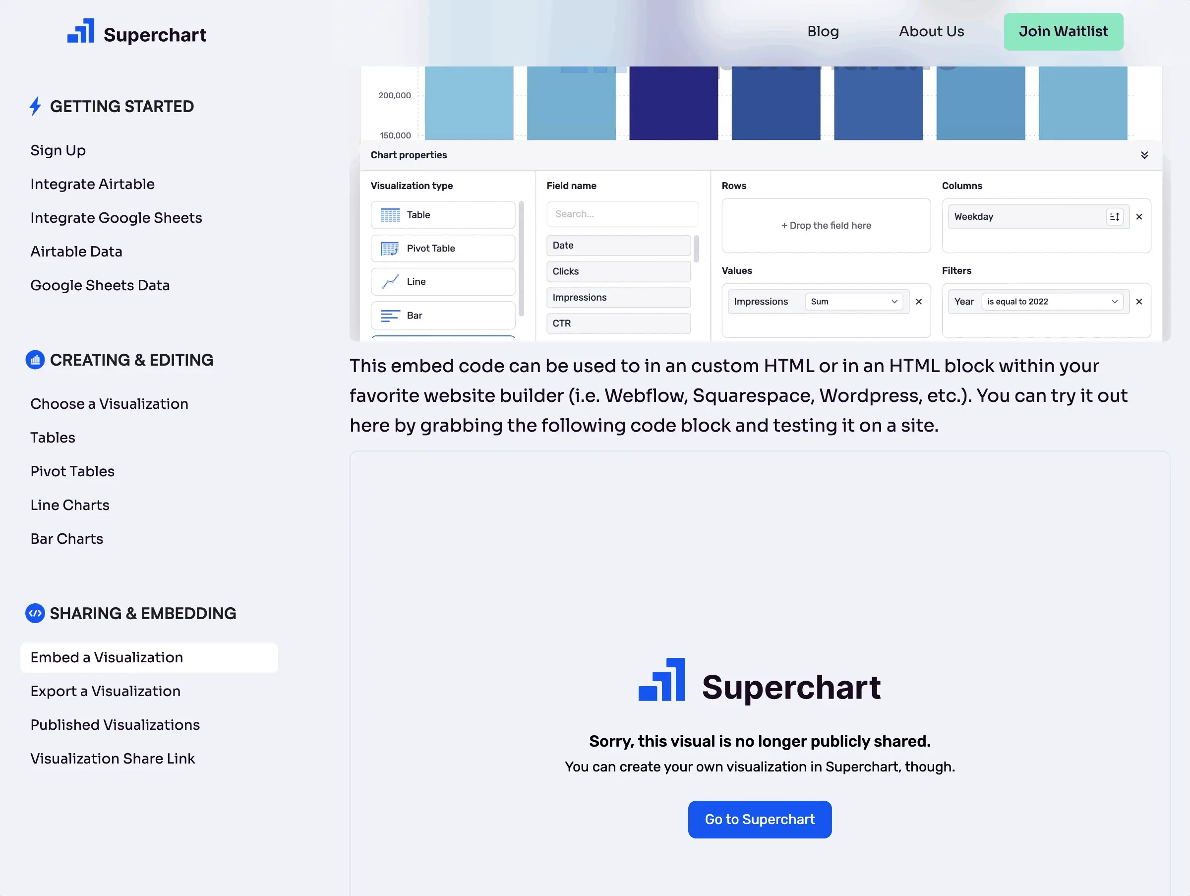Toggle the Weekday column sort icon
Image resolution: width=1190 pixels, height=896 pixels.
1115,217
